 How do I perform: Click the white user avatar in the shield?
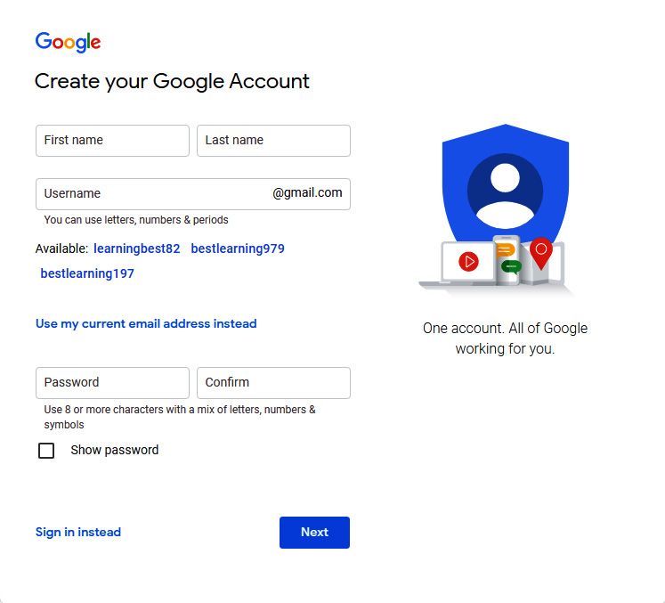coord(505,191)
